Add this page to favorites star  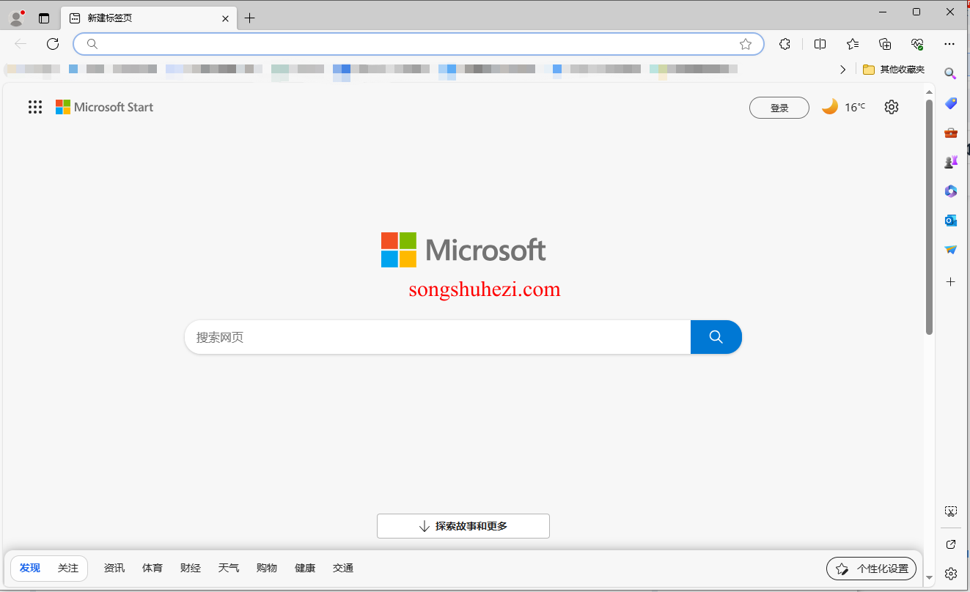click(x=746, y=44)
